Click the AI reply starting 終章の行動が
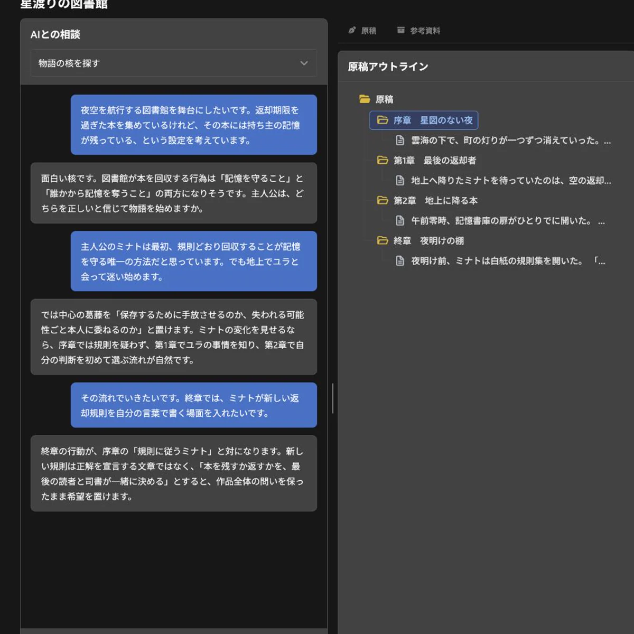634x634 pixels. point(173,473)
